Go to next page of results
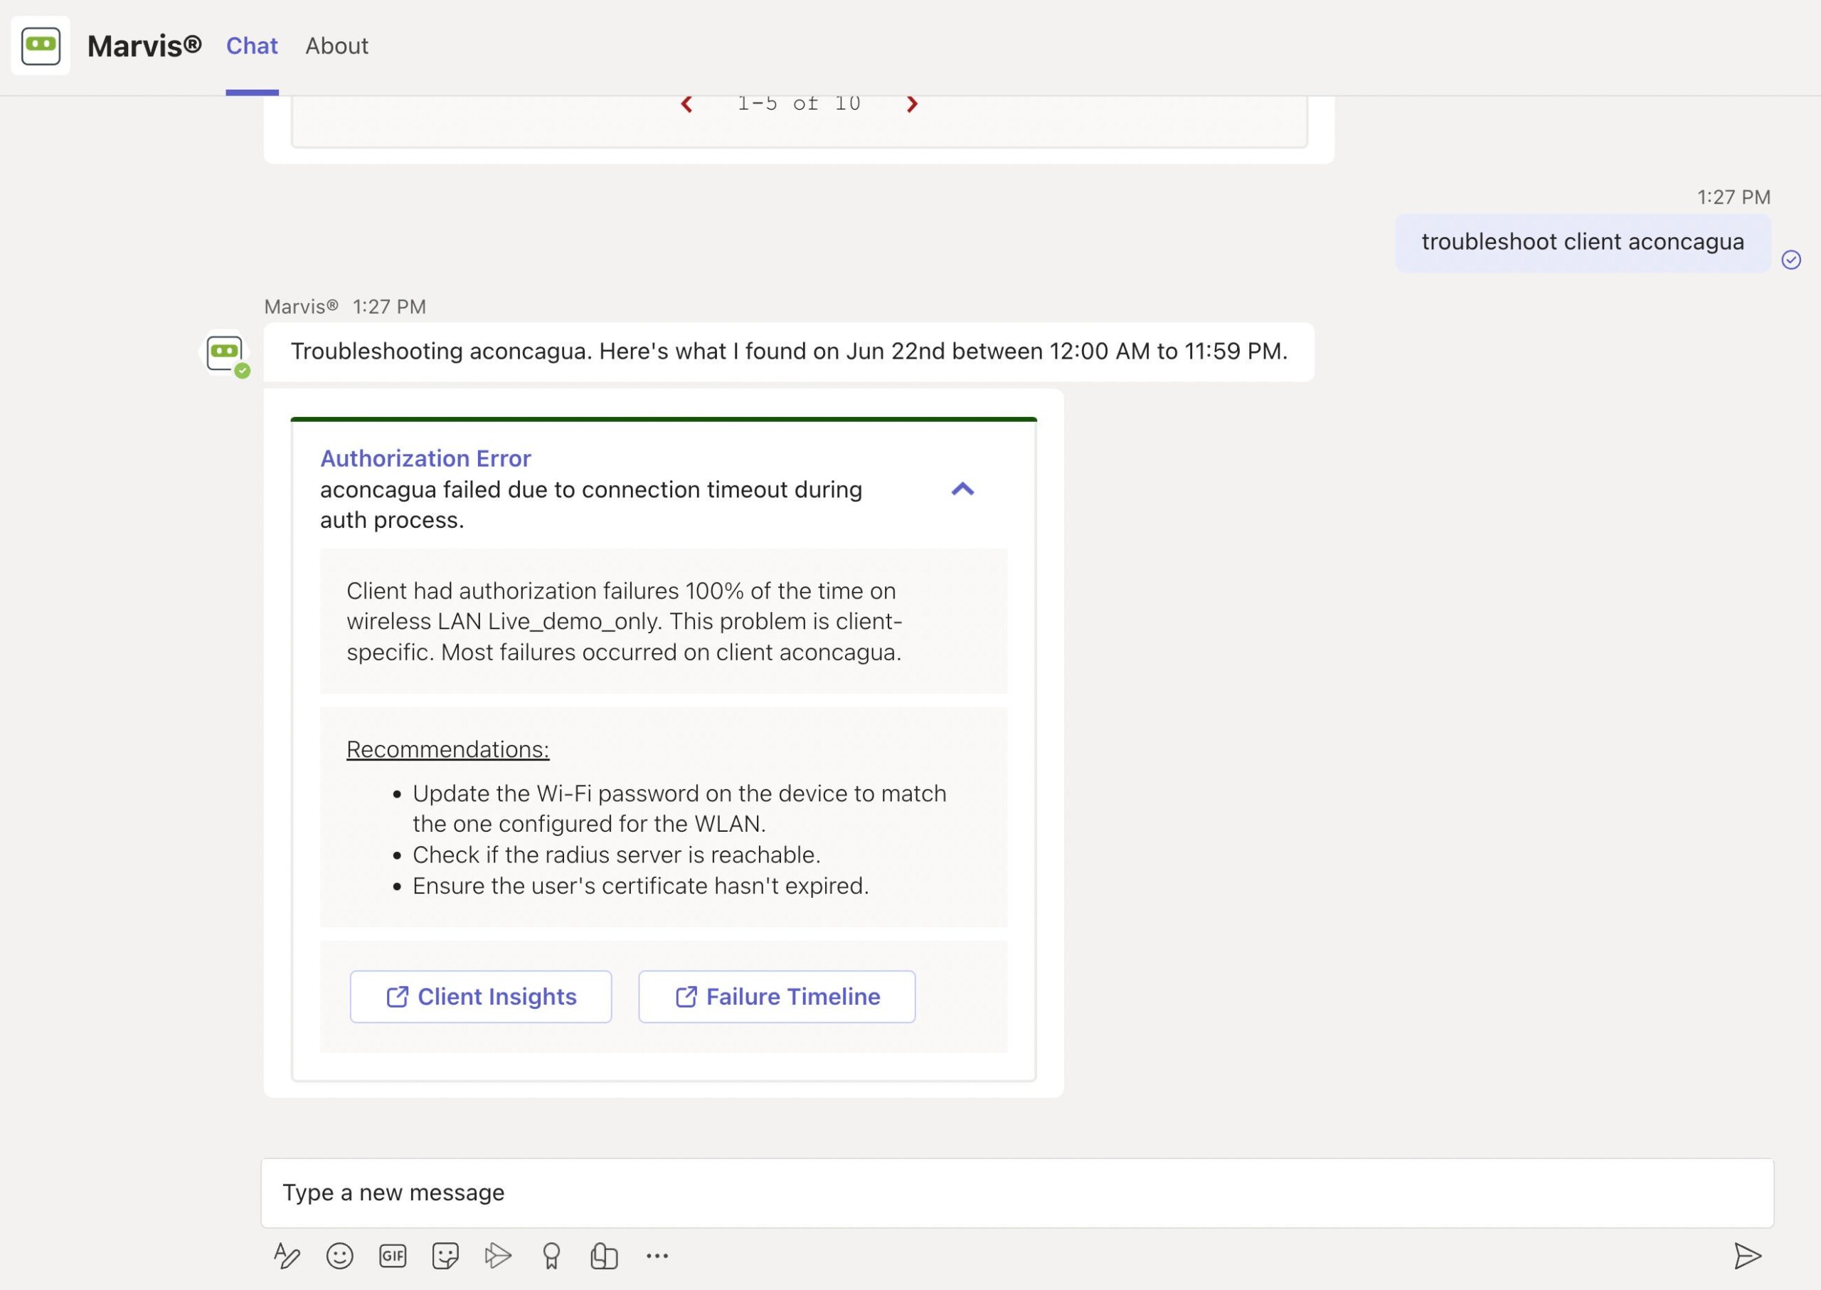This screenshot has height=1290, width=1821. coord(912,105)
